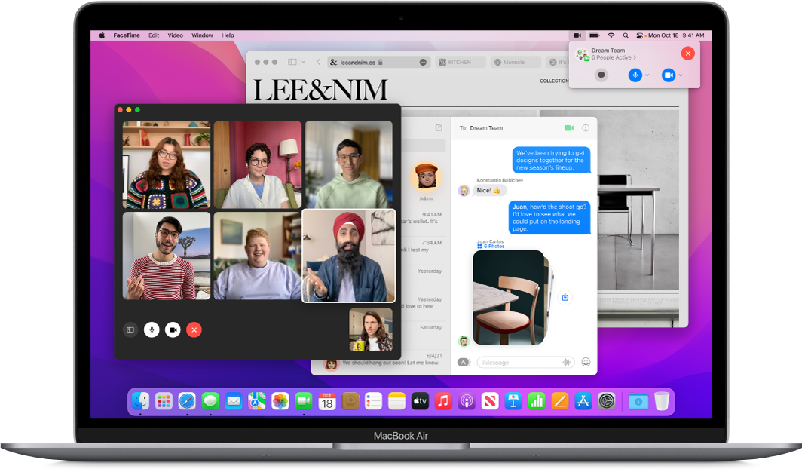This screenshot has width=805, height=472.
Task: Open App Store from the Dock
Action: [583, 401]
